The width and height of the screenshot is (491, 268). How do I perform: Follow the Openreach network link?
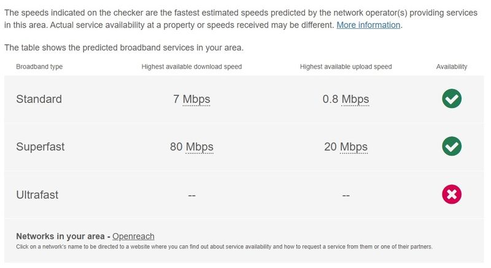click(133, 236)
